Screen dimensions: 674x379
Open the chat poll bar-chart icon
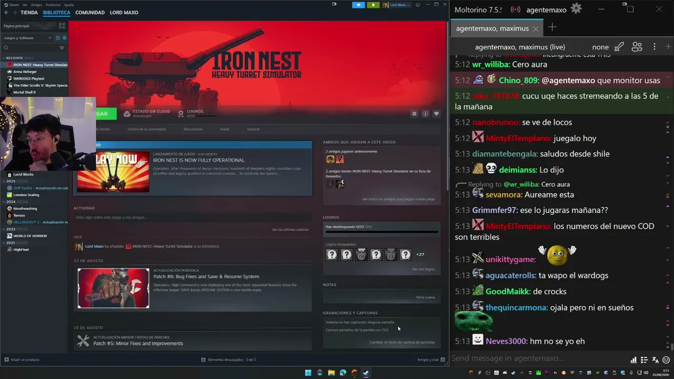(633, 360)
